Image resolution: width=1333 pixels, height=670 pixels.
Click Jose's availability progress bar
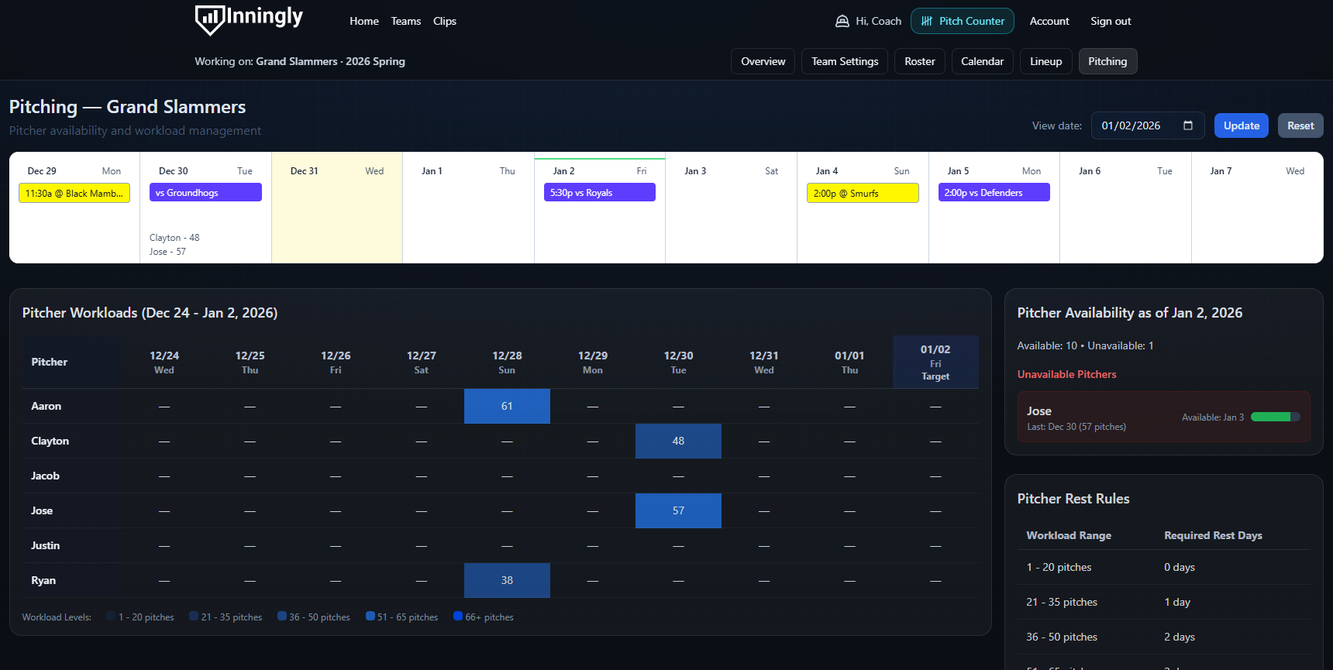pos(1275,417)
